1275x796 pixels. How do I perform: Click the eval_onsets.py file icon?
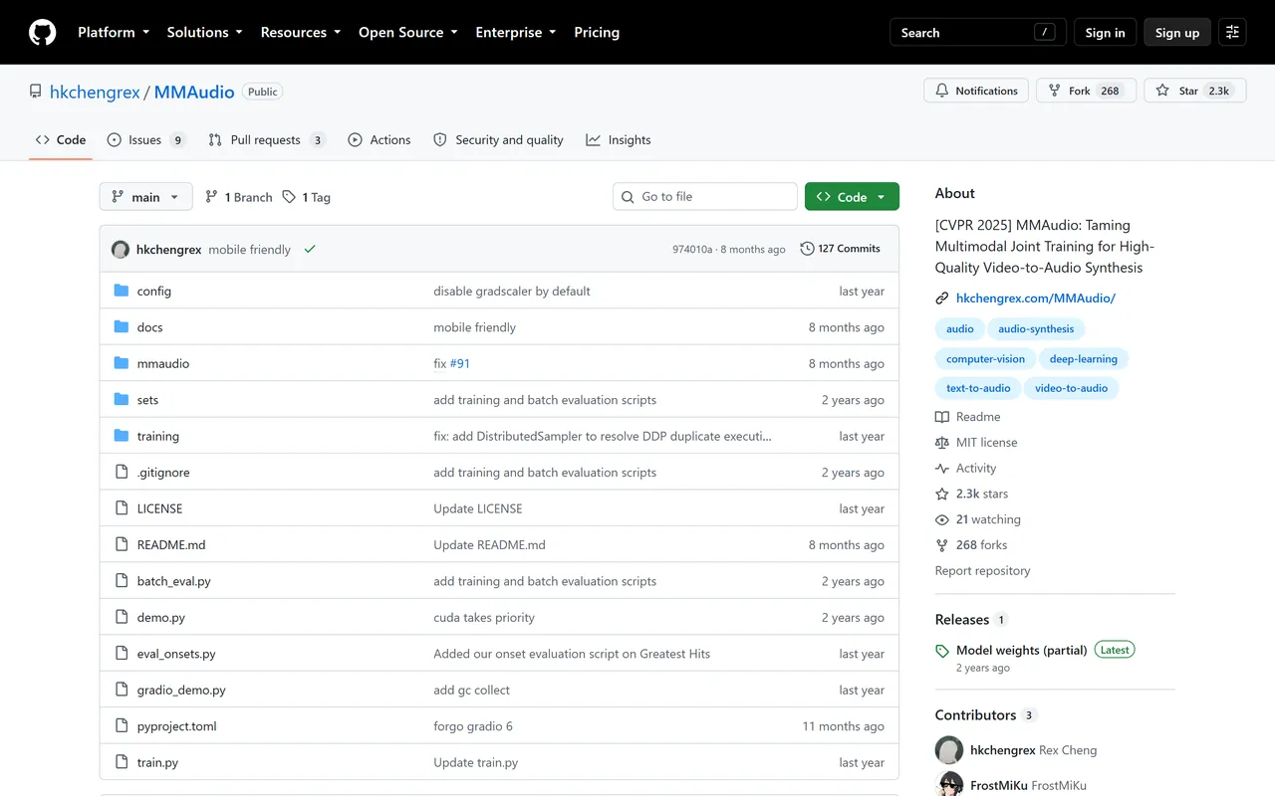click(x=122, y=654)
